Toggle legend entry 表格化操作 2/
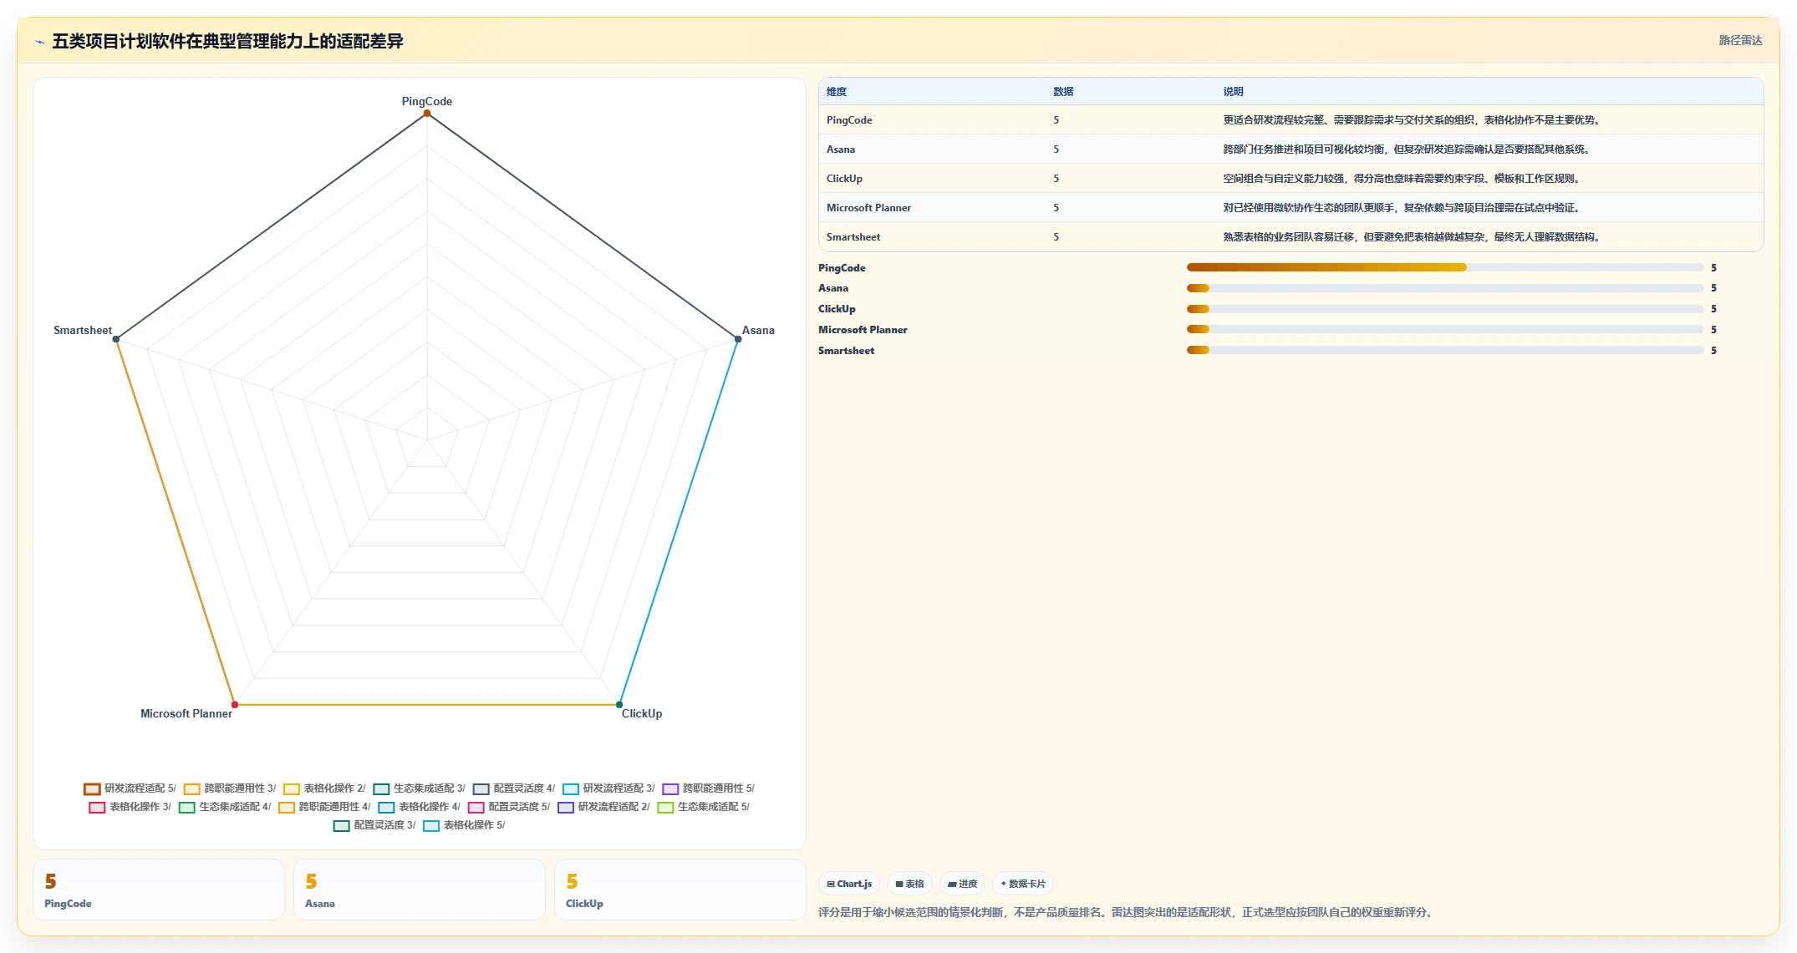This screenshot has height=953, width=1797. click(323, 788)
